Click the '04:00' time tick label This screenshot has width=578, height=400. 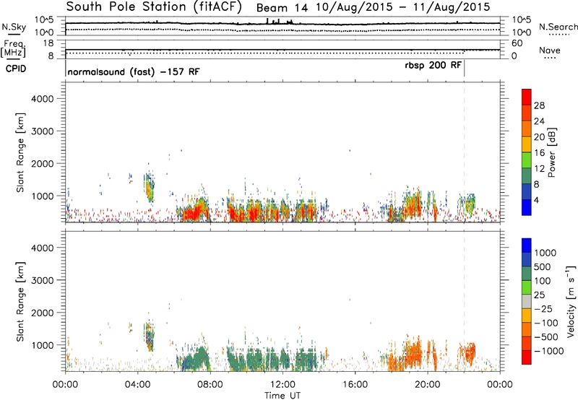[137, 385]
